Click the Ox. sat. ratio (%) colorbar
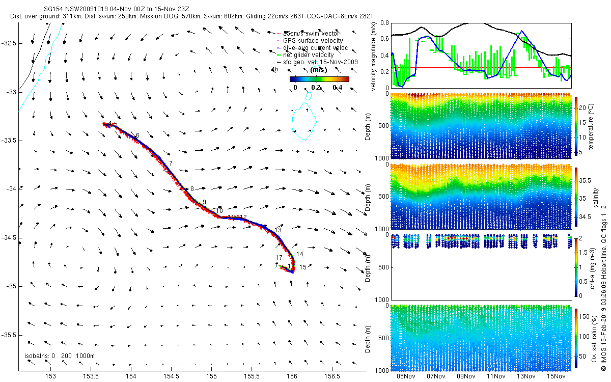This screenshot has height=382, width=611. [576, 337]
